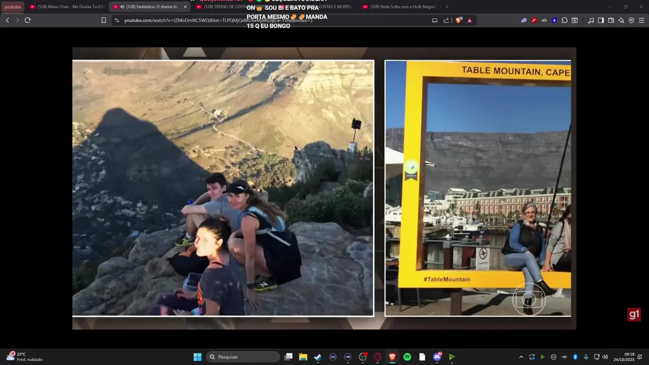649x365 pixels.
Task: Open the red pen extension
Action: pyautogui.click(x=534, y=20)
